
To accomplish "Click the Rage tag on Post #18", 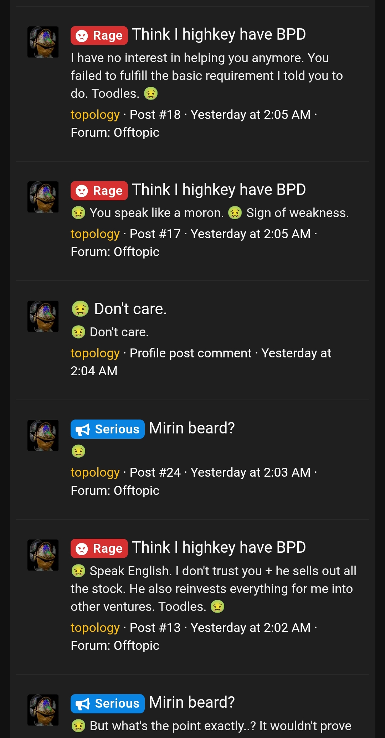I will tap(99, 35).
